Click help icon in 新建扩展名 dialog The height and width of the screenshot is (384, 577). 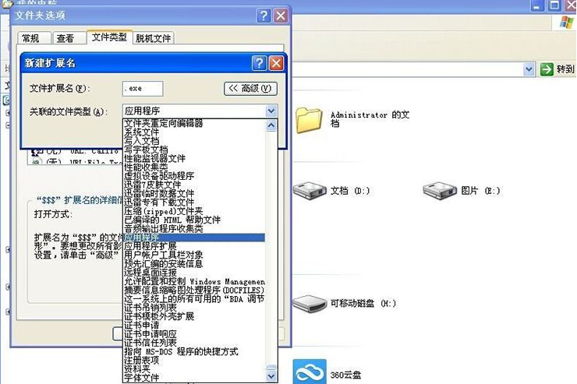[260, 63]
